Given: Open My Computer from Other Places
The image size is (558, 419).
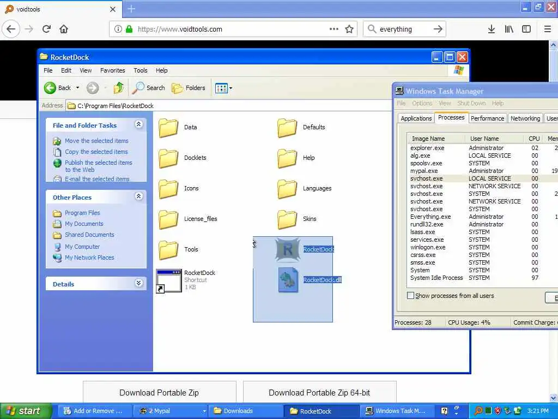Looking at the screenshot, I should pos(82,247).
